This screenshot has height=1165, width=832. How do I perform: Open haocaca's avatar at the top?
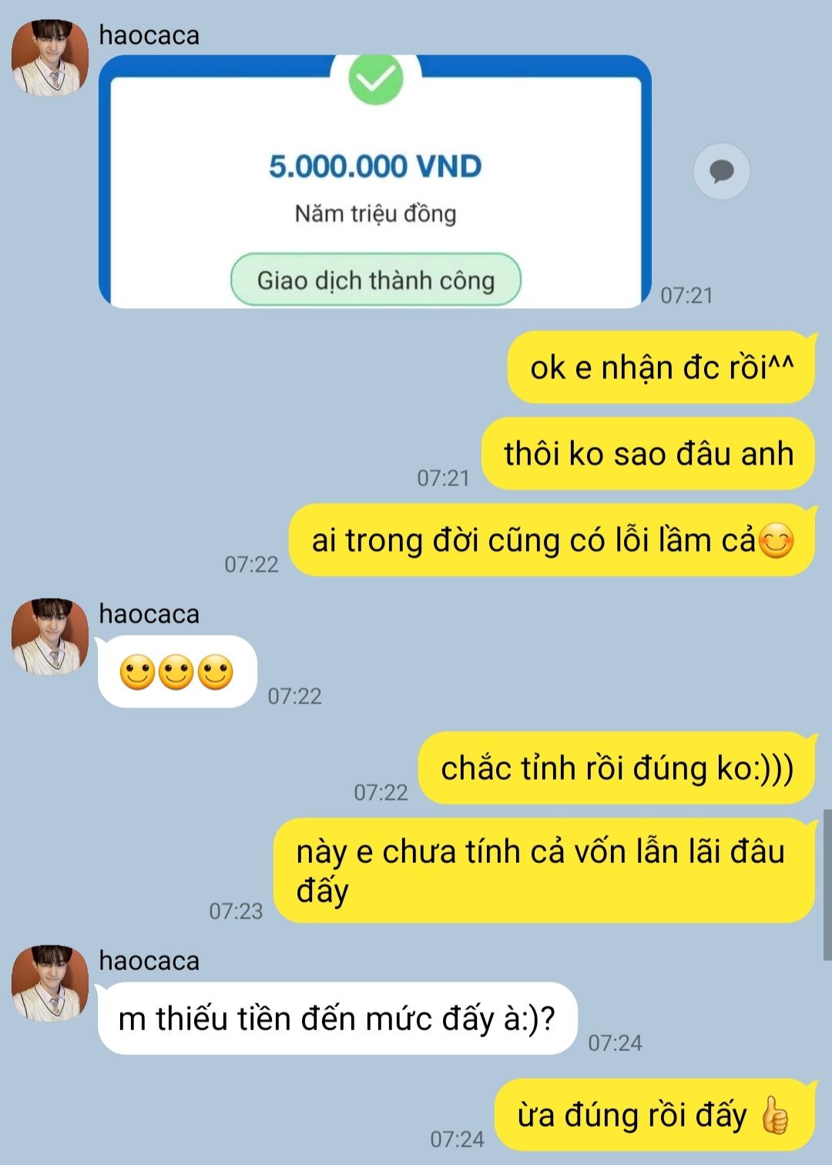pos(50,58)
